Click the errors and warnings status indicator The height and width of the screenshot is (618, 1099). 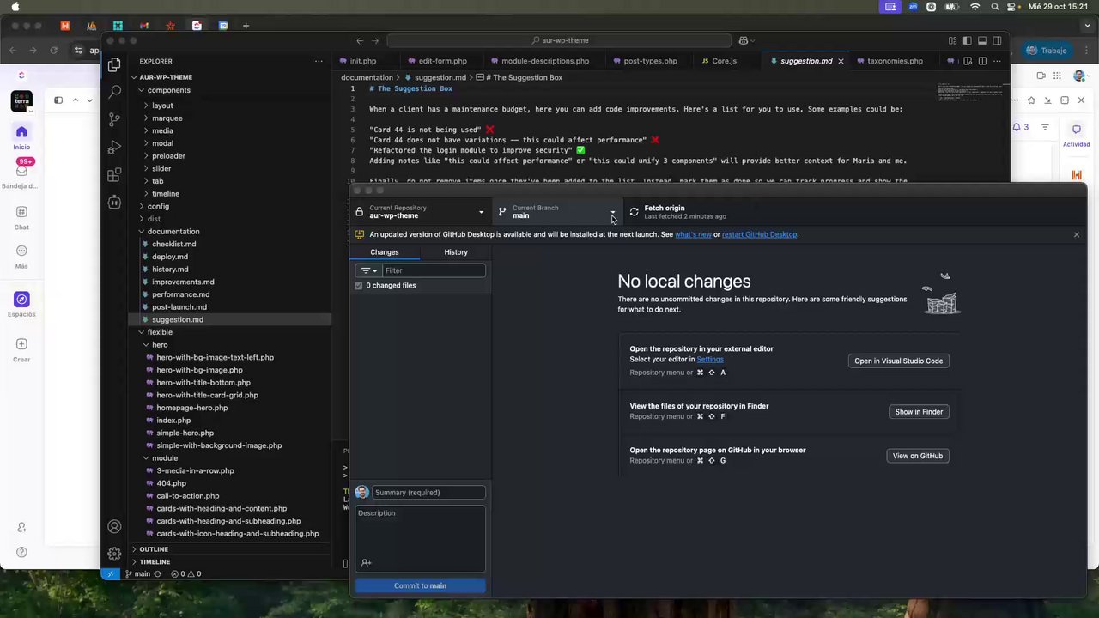coord(186,573)
